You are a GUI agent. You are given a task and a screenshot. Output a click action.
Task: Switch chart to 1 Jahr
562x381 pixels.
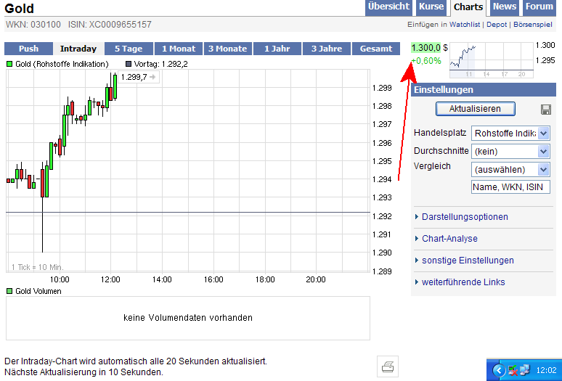(277, 49)
